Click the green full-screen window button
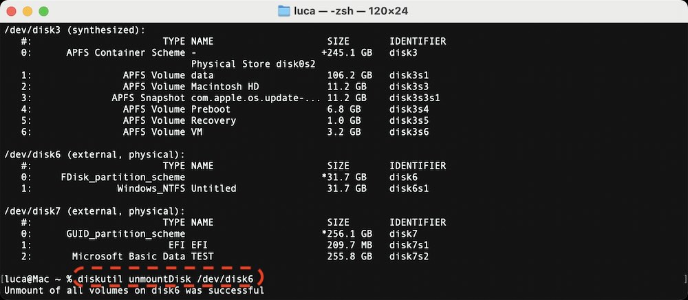This screenshot has height=300, width=688. [x=43, y=12]
